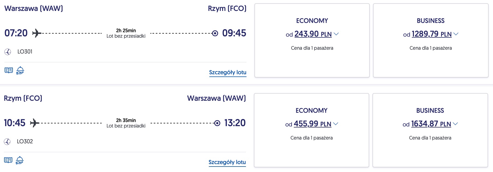The width and height of the screenshot is (493, 172).
Task: Click the LOT airline logo beside LO301
Action: 8,52
